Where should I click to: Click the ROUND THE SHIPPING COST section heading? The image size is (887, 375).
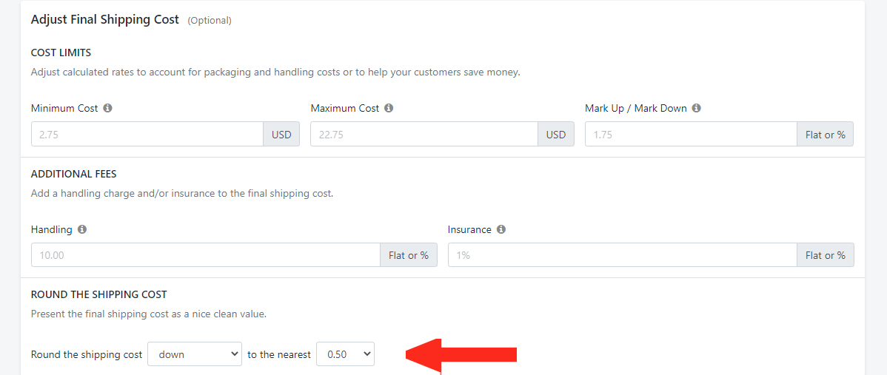(98, 294)
